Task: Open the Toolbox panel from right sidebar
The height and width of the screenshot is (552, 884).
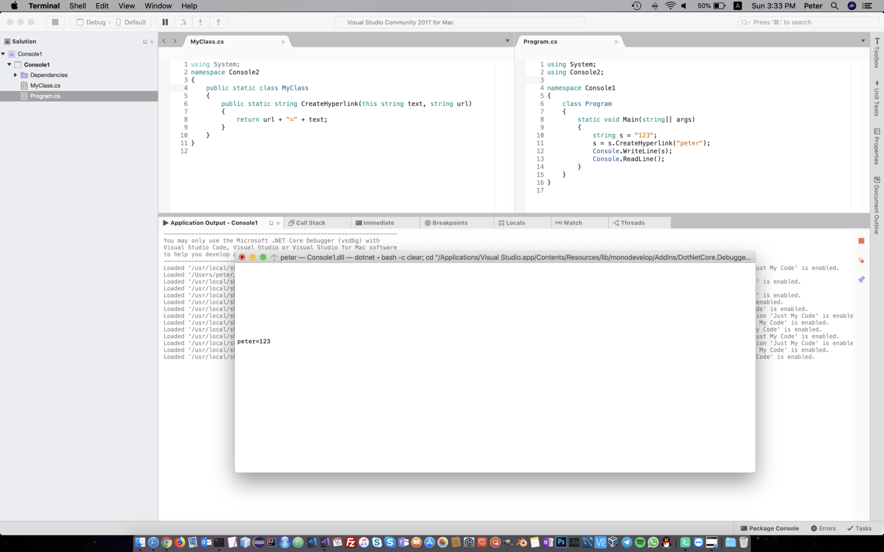Action: 877,54
